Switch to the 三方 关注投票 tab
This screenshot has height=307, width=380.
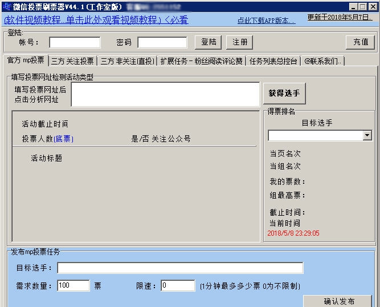click(x=72, y=61)
